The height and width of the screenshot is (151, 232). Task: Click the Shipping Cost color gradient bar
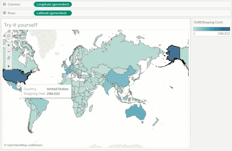[x=212, y=29]
